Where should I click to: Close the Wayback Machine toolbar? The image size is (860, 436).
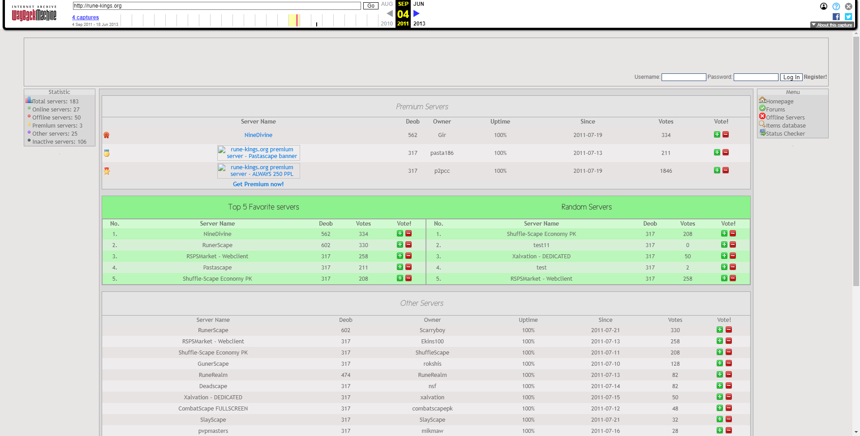[848, 6]
